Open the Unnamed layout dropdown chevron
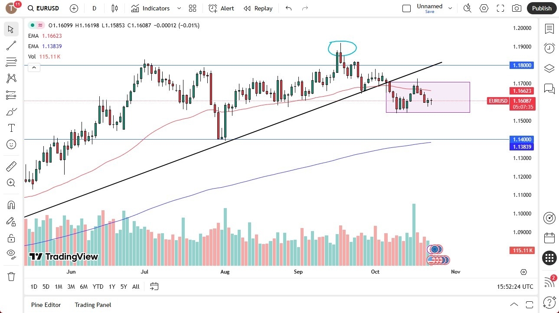559x313 pixels. [450, 7]
